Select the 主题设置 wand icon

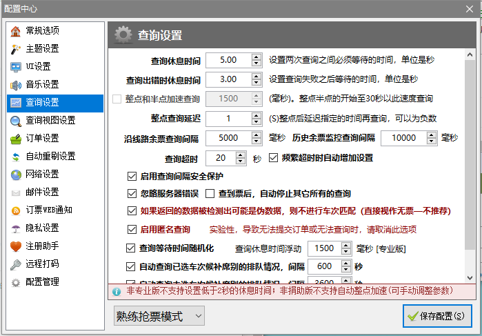15,49
